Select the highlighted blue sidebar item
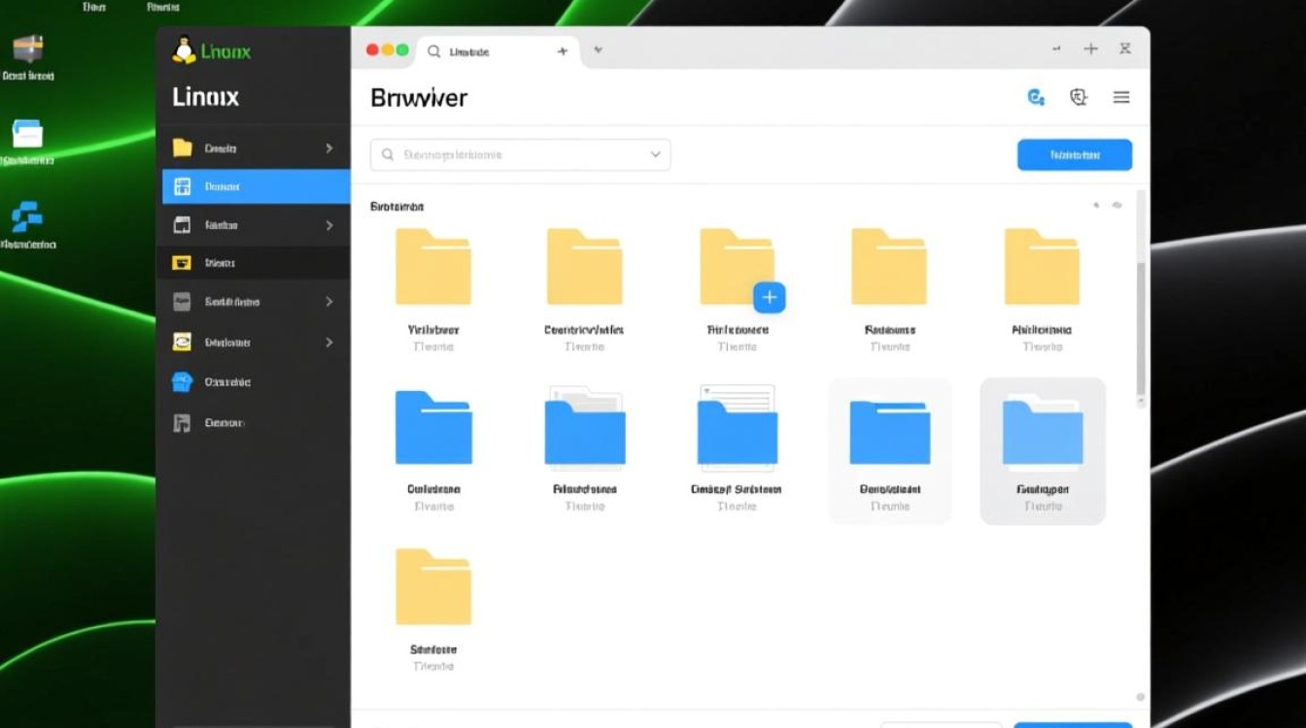This screenshot has height=728, width=1306. click(x=256, y=186)
